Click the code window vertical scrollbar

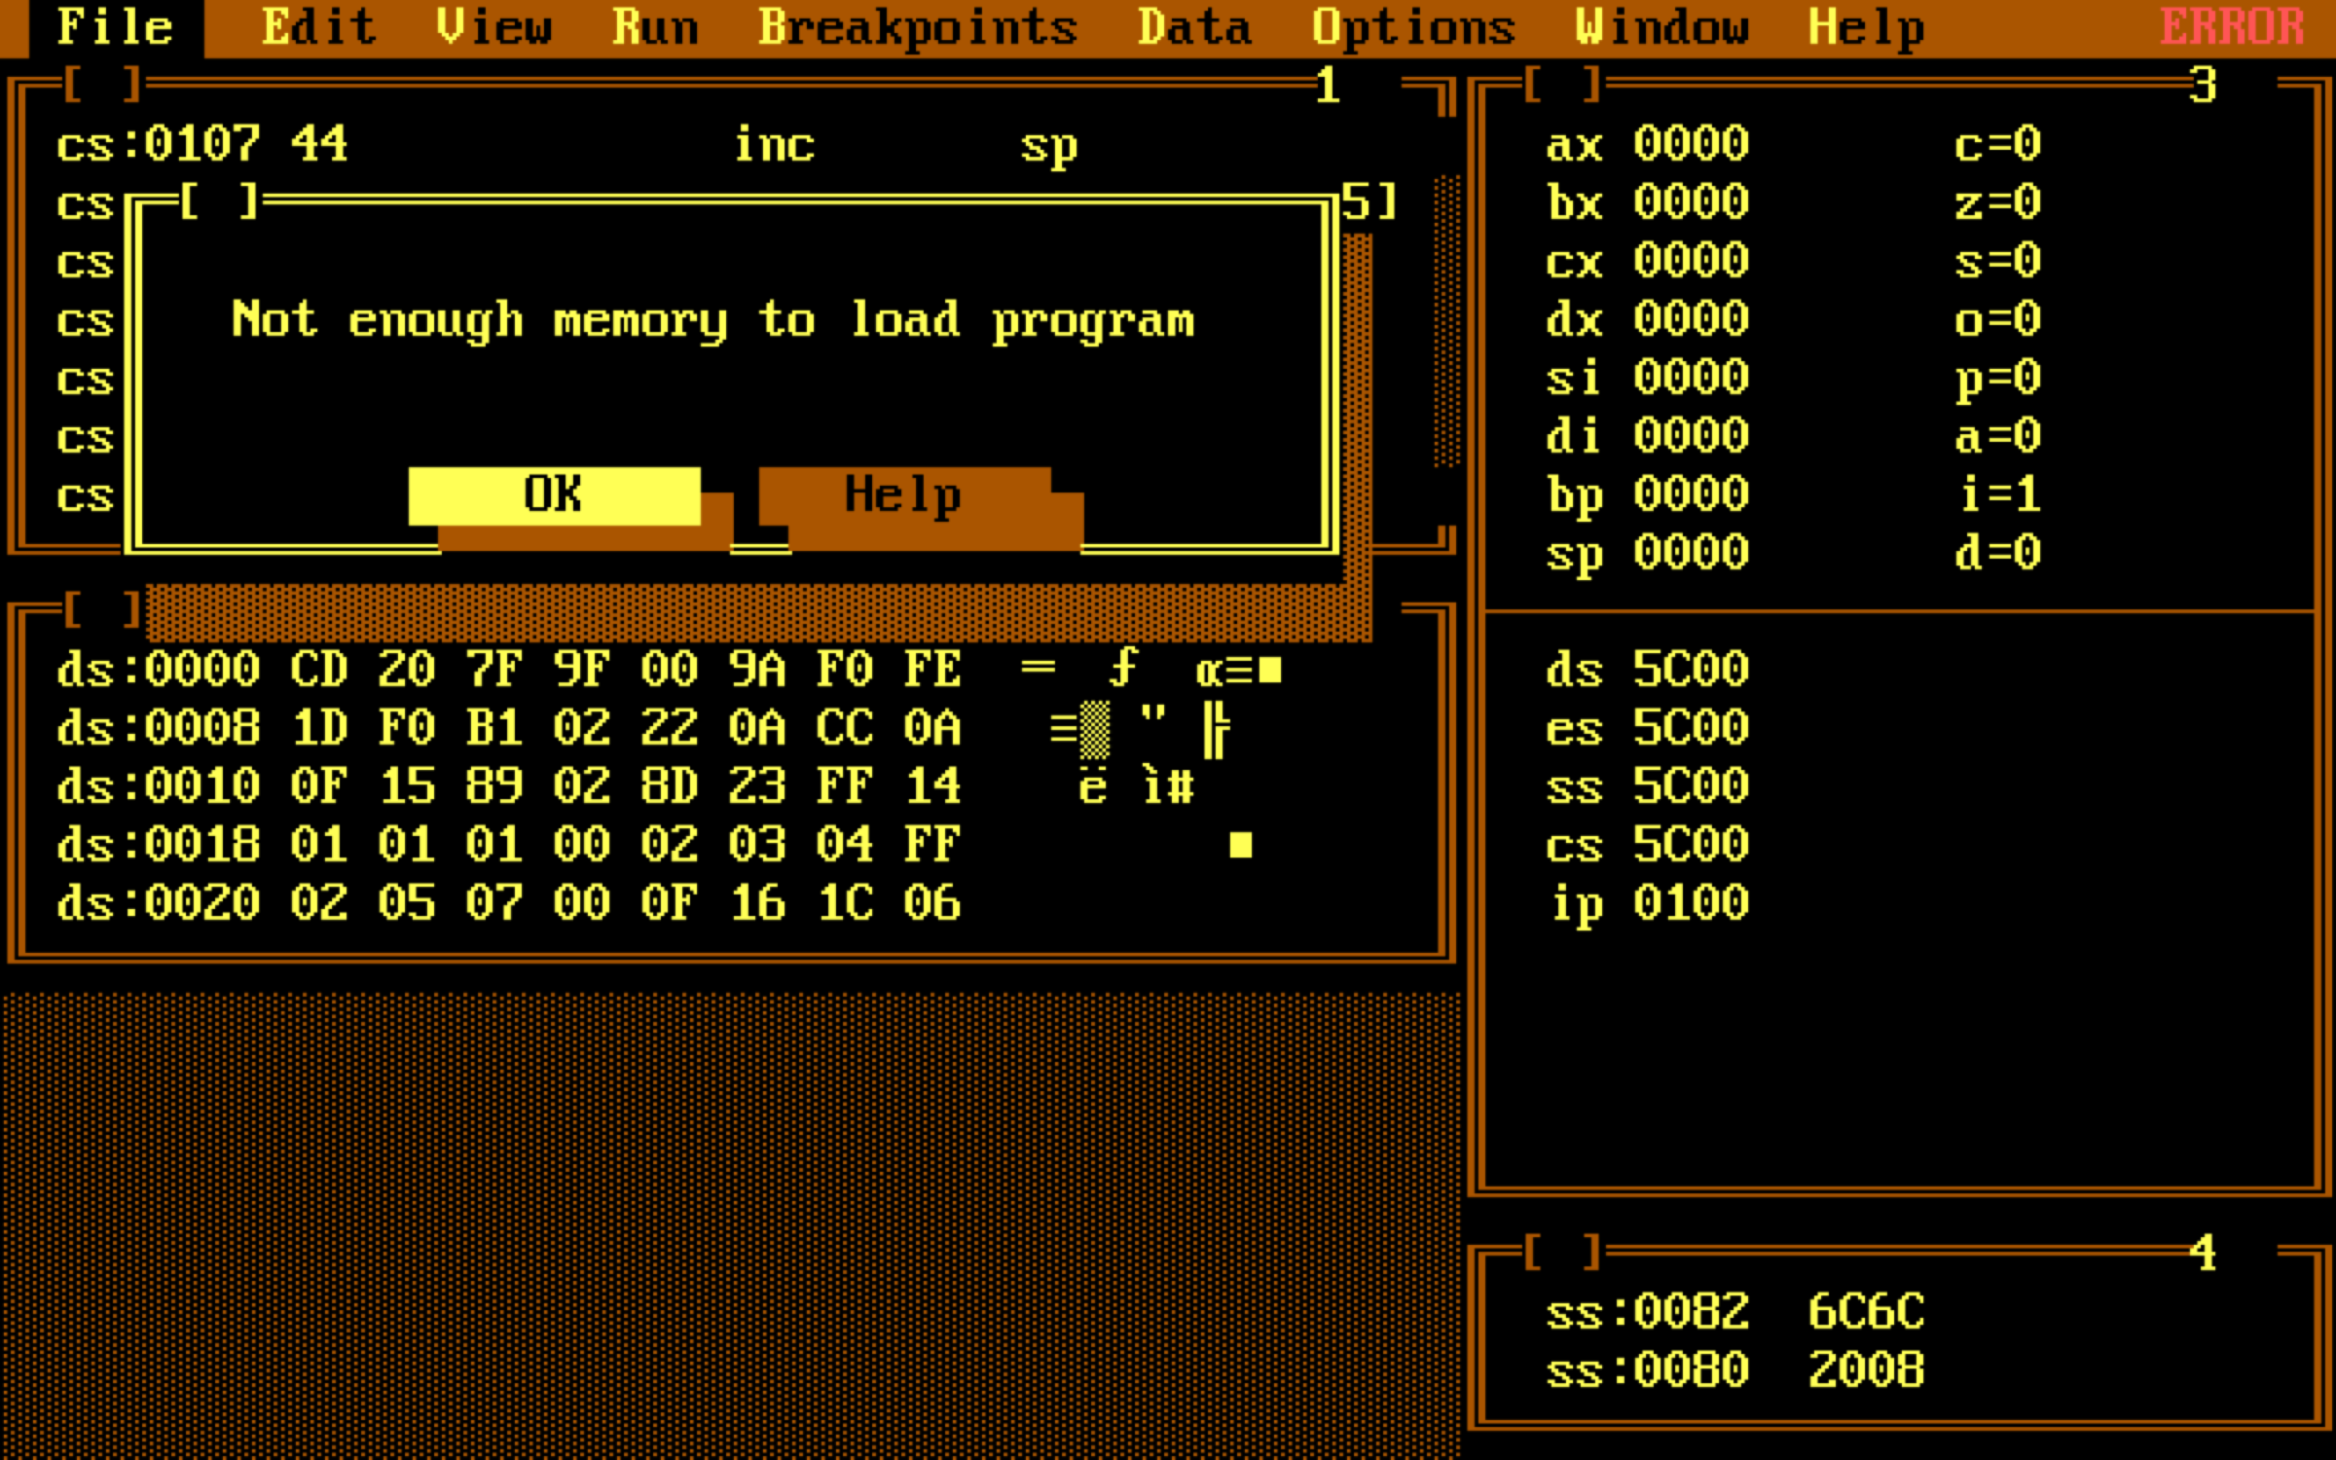click(1447, 321)
